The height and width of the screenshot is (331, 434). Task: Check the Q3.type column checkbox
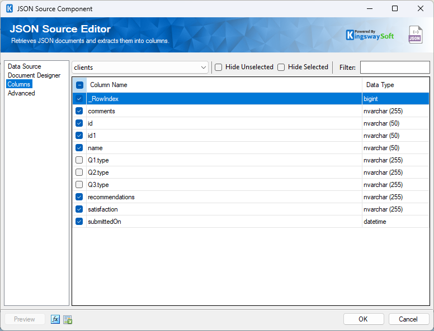(x=79, y=185)
